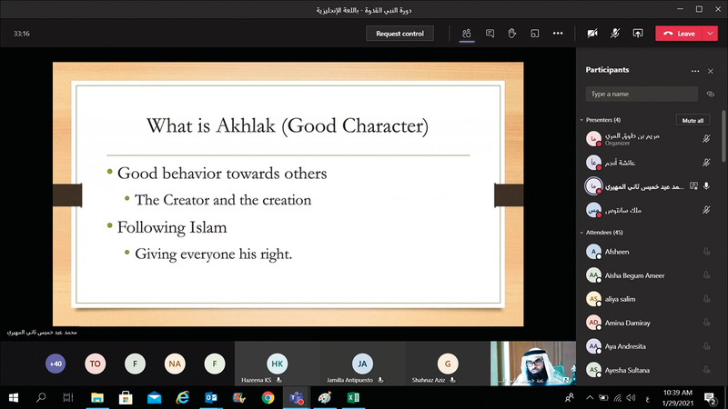The height and width of the screenshot is (409, 728).
Task: Collapse the Attendees (45) section
Action: pos(581,233)
